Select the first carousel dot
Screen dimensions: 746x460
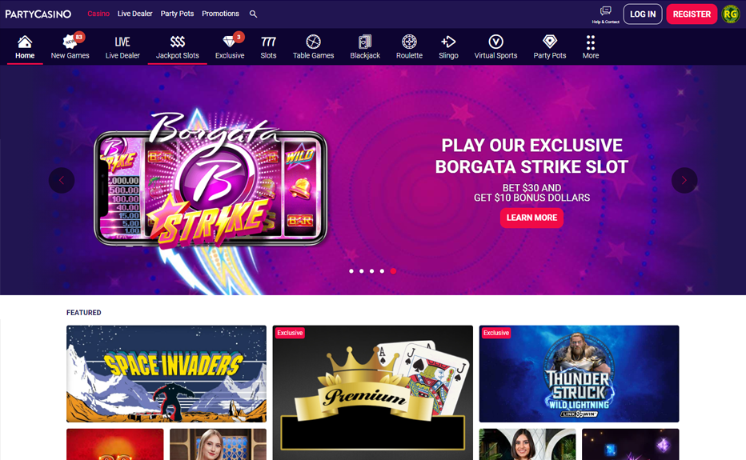click(x=351, y=271)
